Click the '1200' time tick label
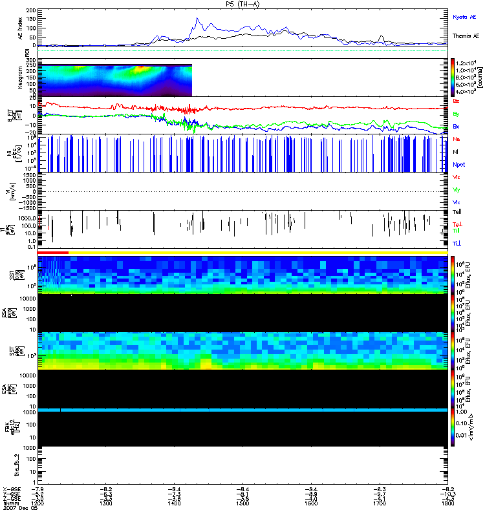 coord(37,503)
